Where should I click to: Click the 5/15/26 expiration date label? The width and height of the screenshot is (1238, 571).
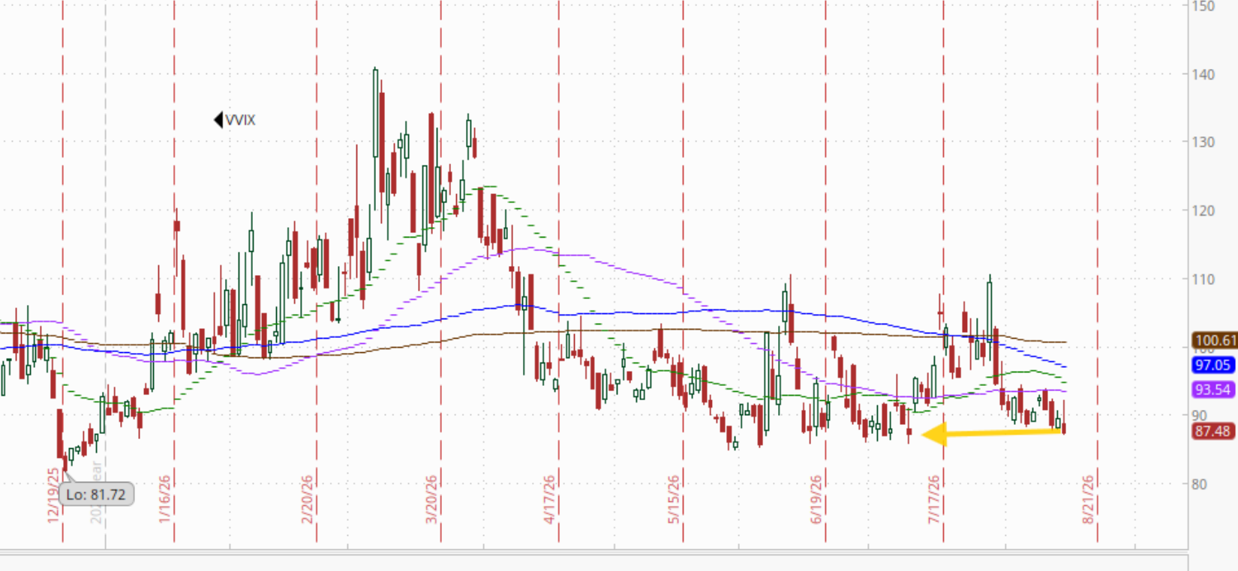pos(675,499)
